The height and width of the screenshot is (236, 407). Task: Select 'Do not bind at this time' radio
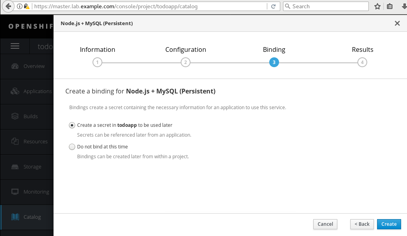point(72,147)
